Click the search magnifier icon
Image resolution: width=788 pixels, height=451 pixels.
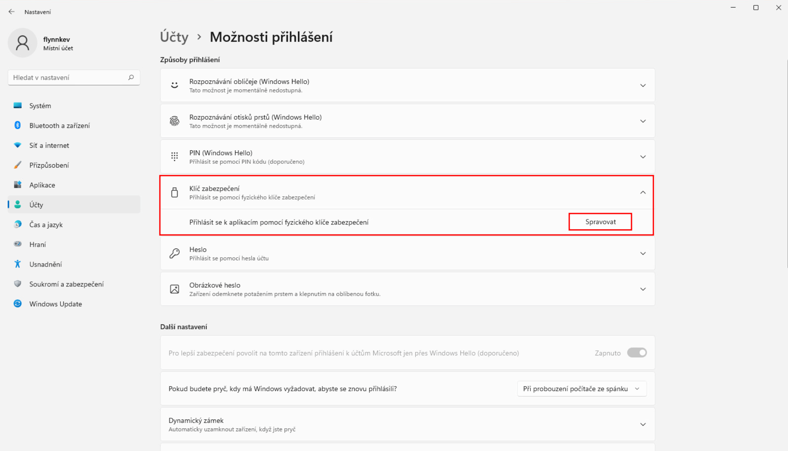tap(131, 77)
